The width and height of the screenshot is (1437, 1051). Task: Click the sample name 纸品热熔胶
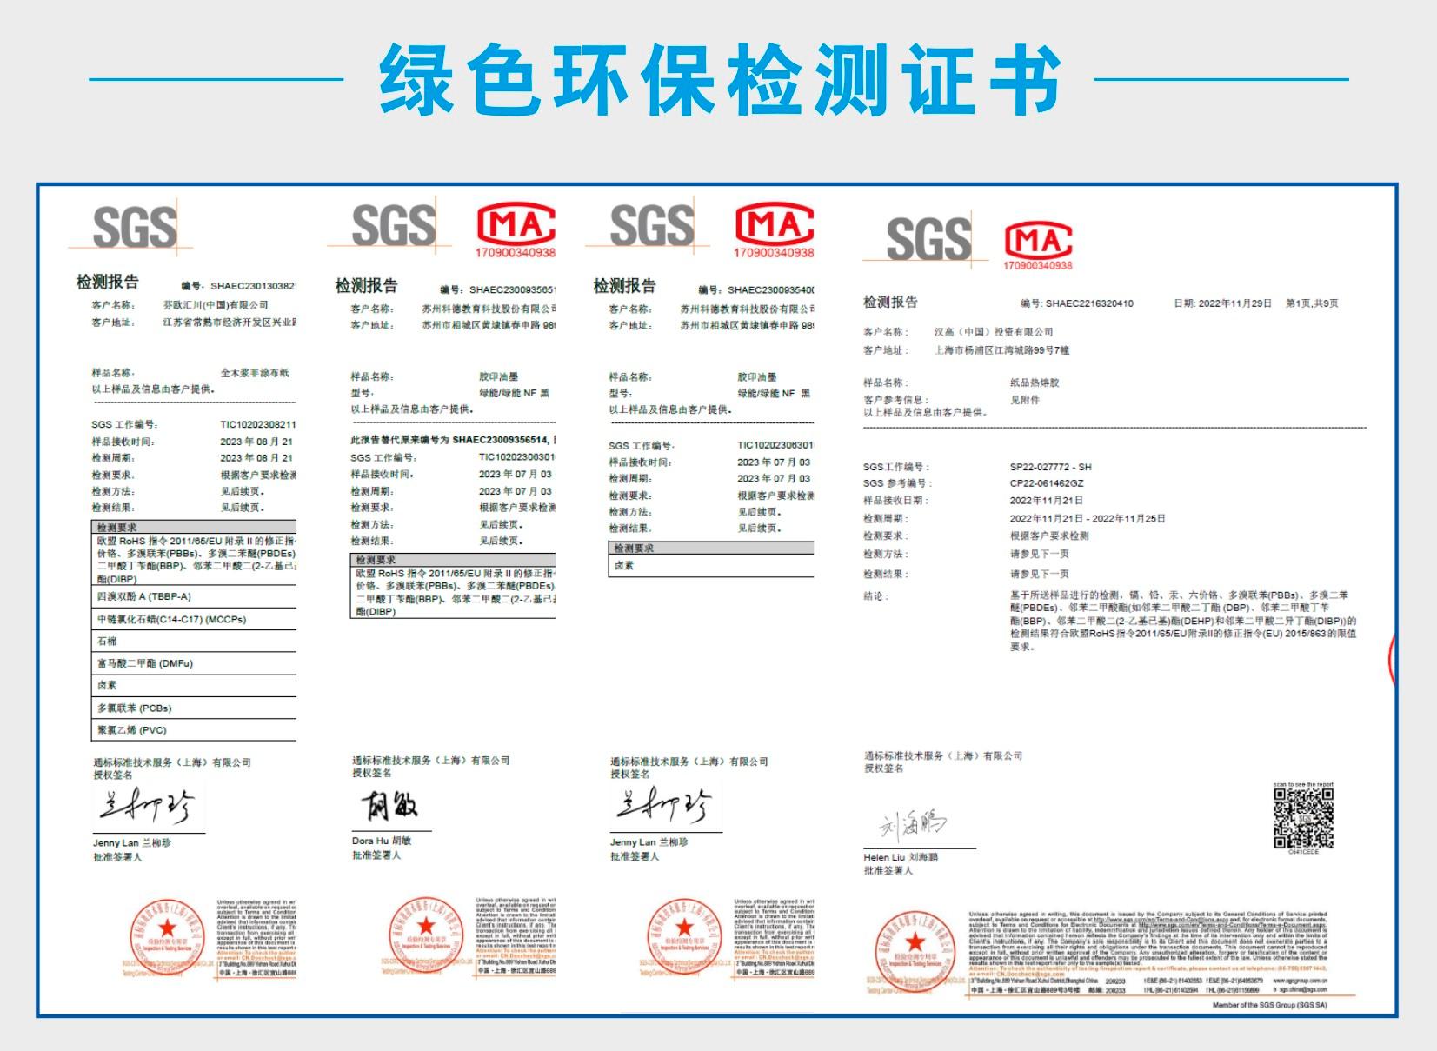pos(1035,382)
